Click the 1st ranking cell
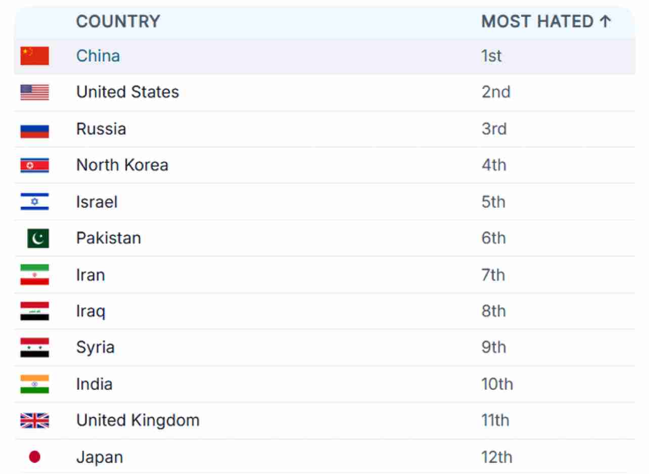 coord(491,56)
